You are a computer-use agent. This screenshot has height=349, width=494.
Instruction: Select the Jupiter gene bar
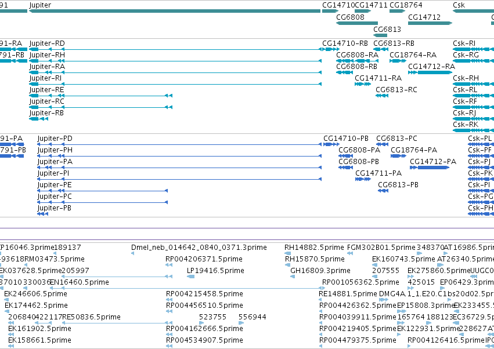(175, 12)
